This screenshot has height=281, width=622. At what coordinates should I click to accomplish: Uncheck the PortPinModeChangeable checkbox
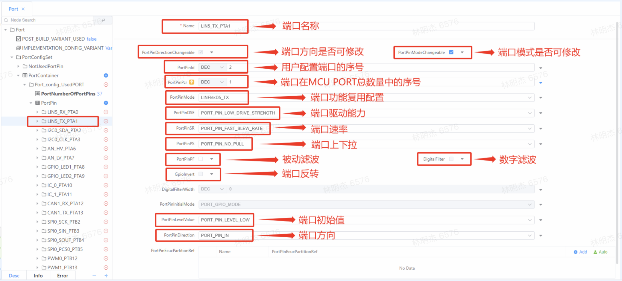pyautogui.click(x=451, y=52)
